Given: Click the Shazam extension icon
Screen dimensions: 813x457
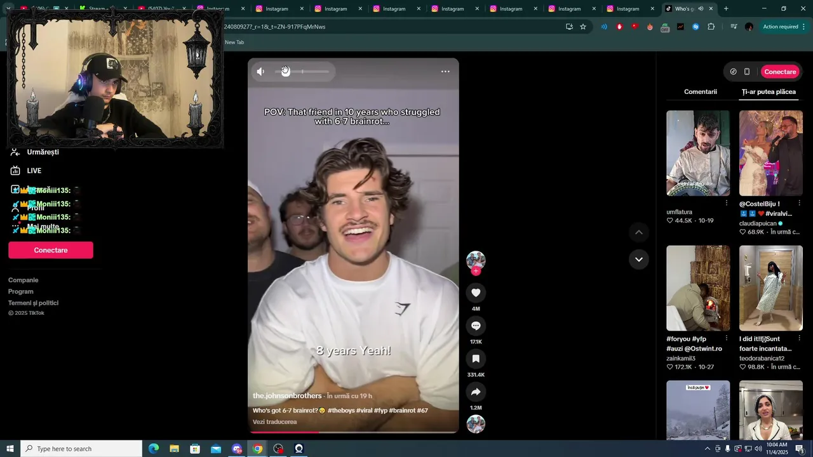Looking at the screenshot, I should (695, 27).
